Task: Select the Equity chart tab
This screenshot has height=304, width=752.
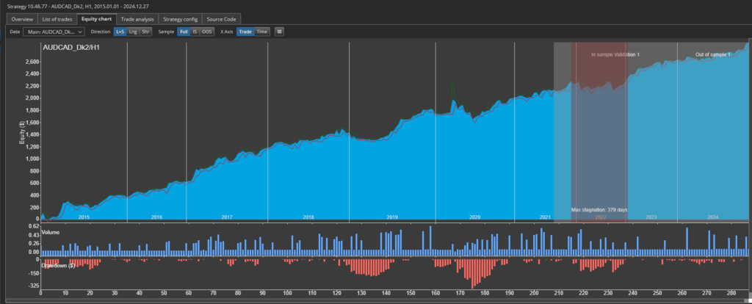Action: 96,19
